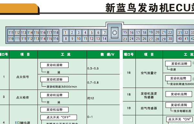Click the condition text "充分电暖机后"

pos(182,111)
